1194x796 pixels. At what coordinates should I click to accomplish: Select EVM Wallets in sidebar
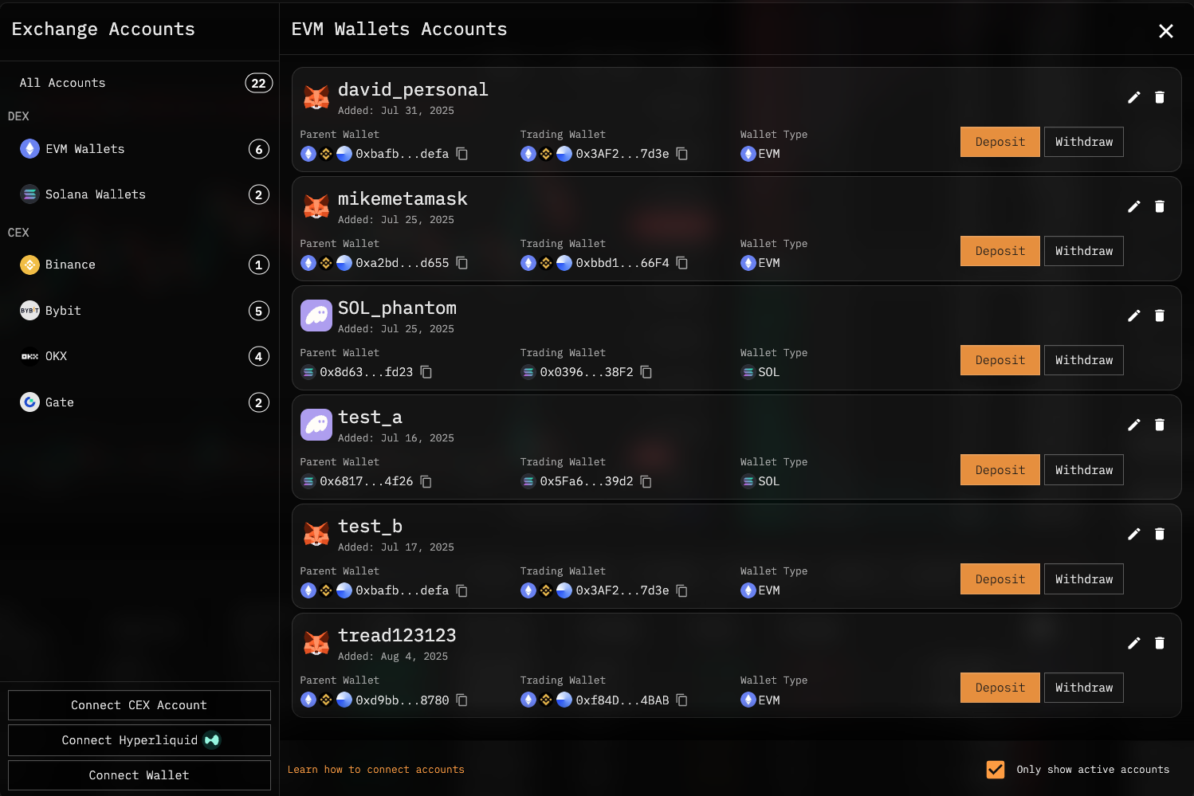pyautogui.click(x=84, y=149)
